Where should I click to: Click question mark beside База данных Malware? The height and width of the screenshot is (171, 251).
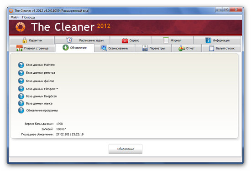tap(21, 65)
